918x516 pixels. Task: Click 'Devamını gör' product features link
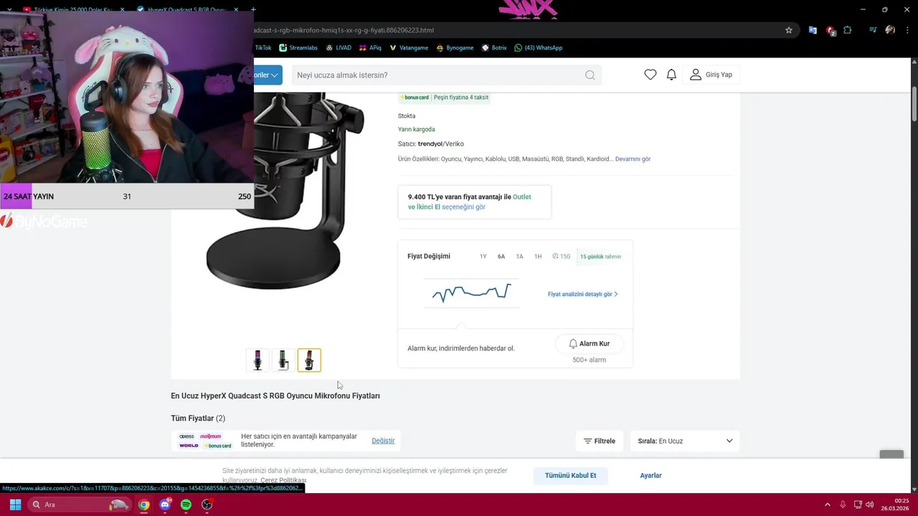(x=633, y=159)
